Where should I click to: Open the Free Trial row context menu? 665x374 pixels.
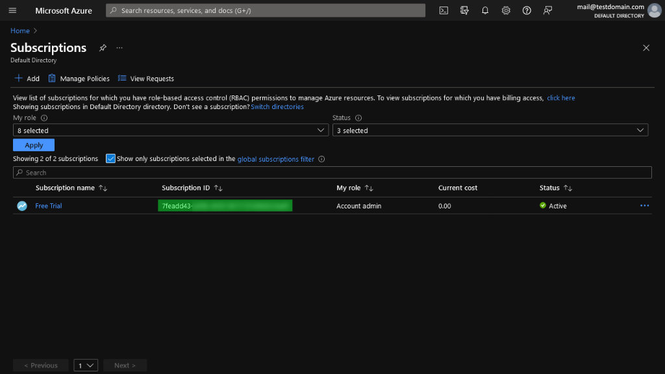coord(644,206)
